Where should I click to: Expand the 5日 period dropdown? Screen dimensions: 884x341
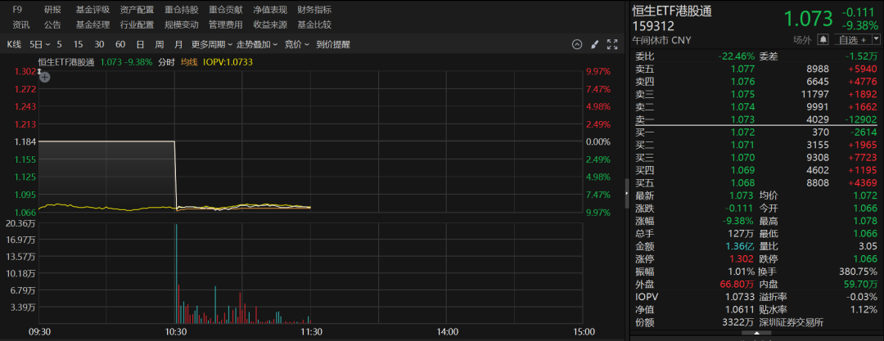tap(40, 44)
